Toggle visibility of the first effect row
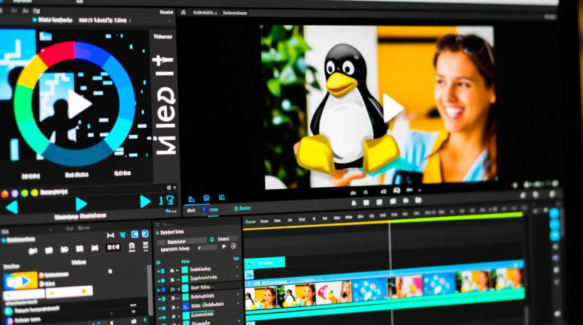Viewport: 583px width, 325px height. [x=162, y=271]
